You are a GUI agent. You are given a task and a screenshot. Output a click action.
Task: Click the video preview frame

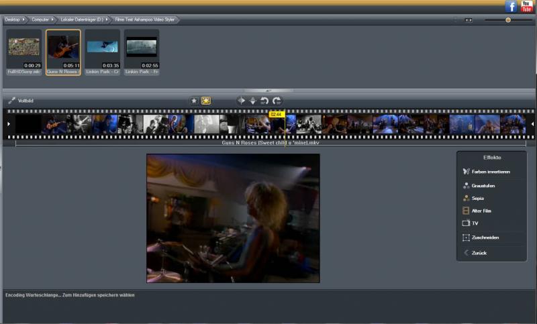pos(233,218)
